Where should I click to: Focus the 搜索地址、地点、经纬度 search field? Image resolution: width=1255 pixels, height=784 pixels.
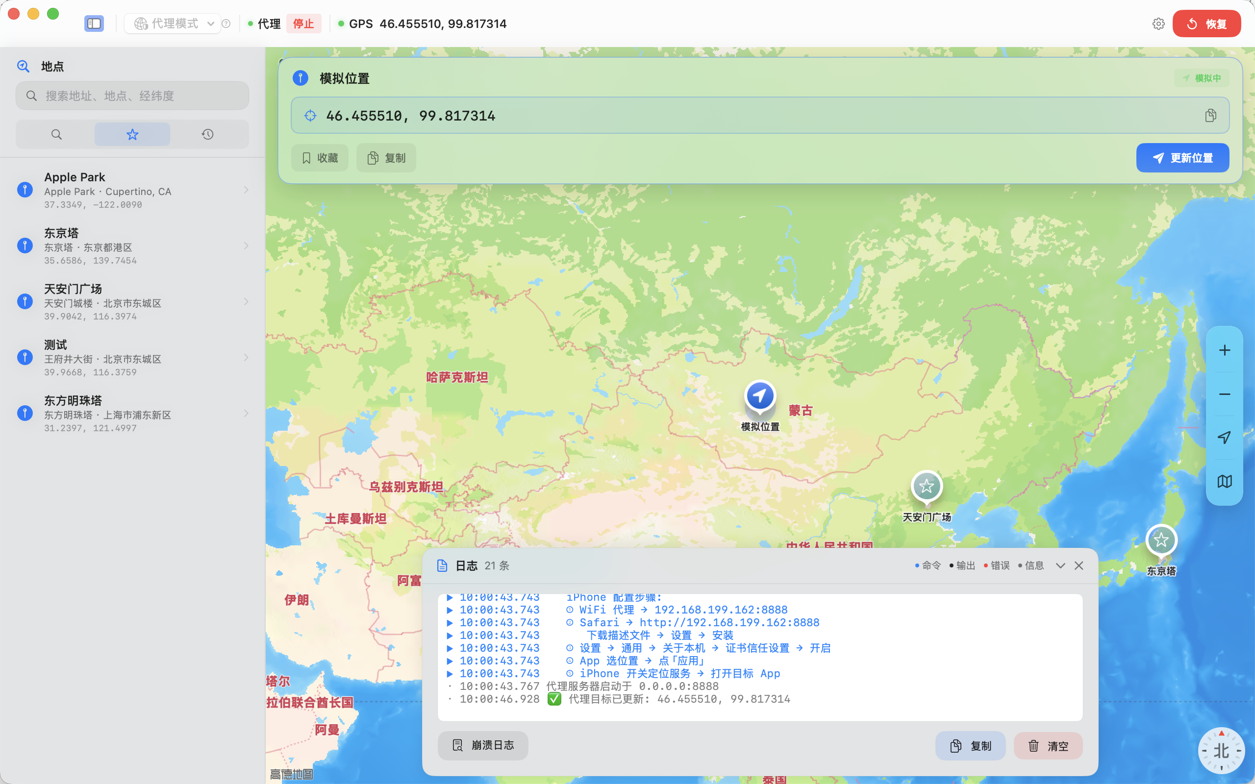point(132,96)
